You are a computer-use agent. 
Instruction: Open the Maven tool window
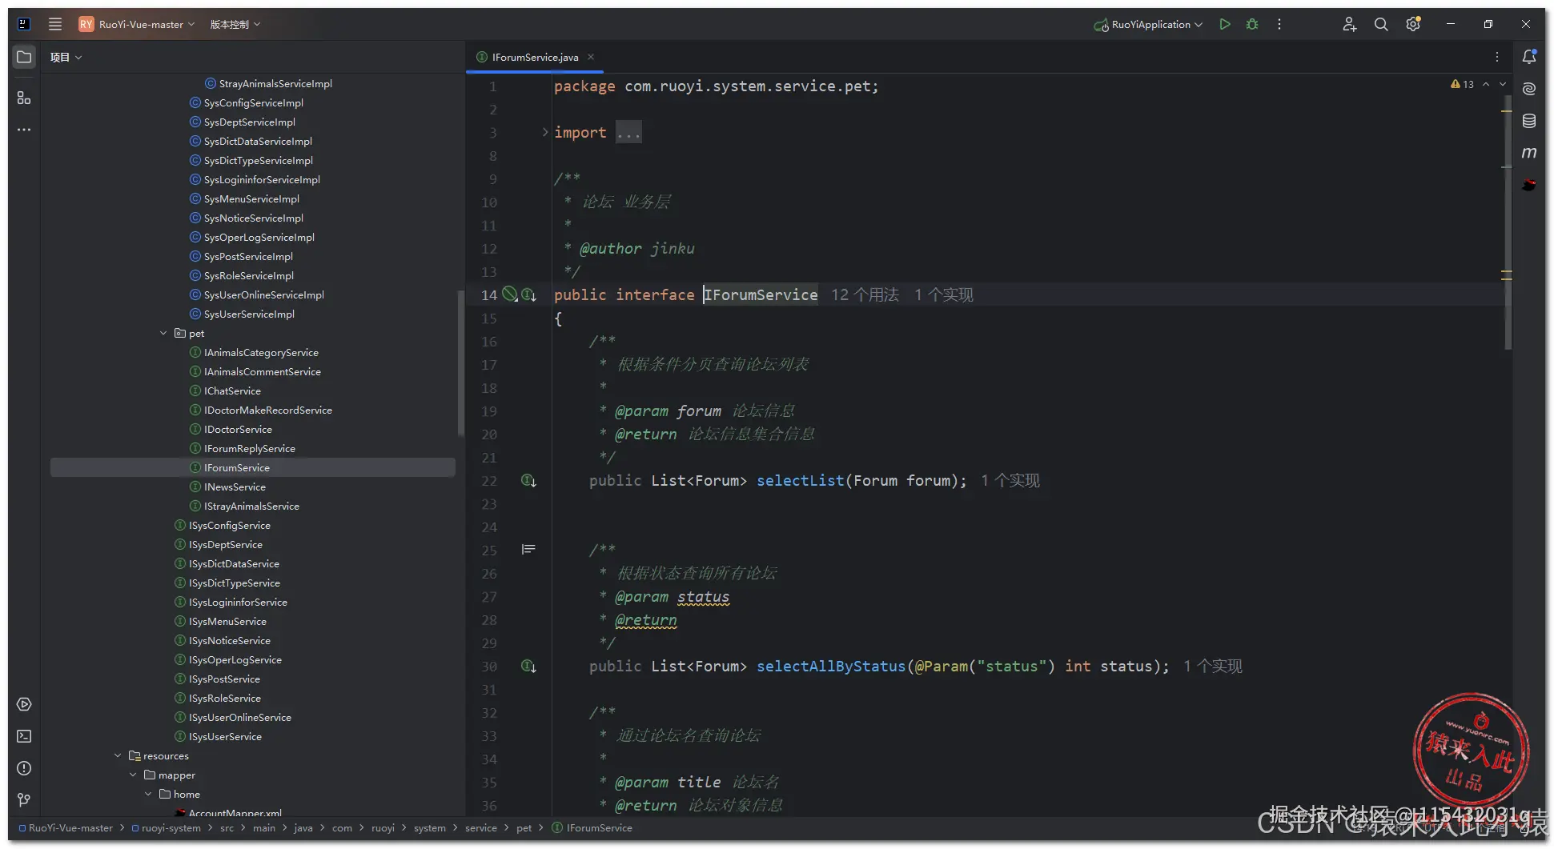pyautogui.click(x=1529, y=153)
